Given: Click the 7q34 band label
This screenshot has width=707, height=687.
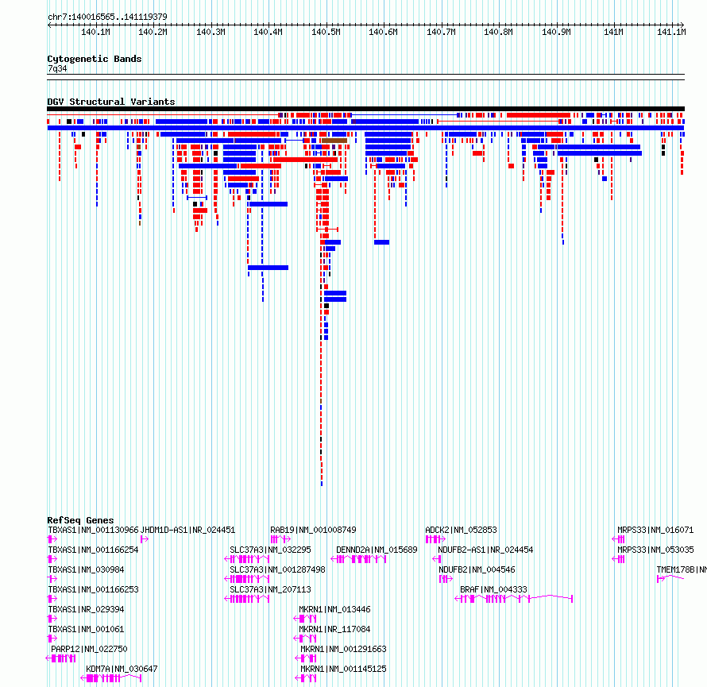Looking at the screenshot, I should pos(57,68).
